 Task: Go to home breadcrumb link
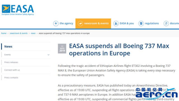tap(4, 33)
